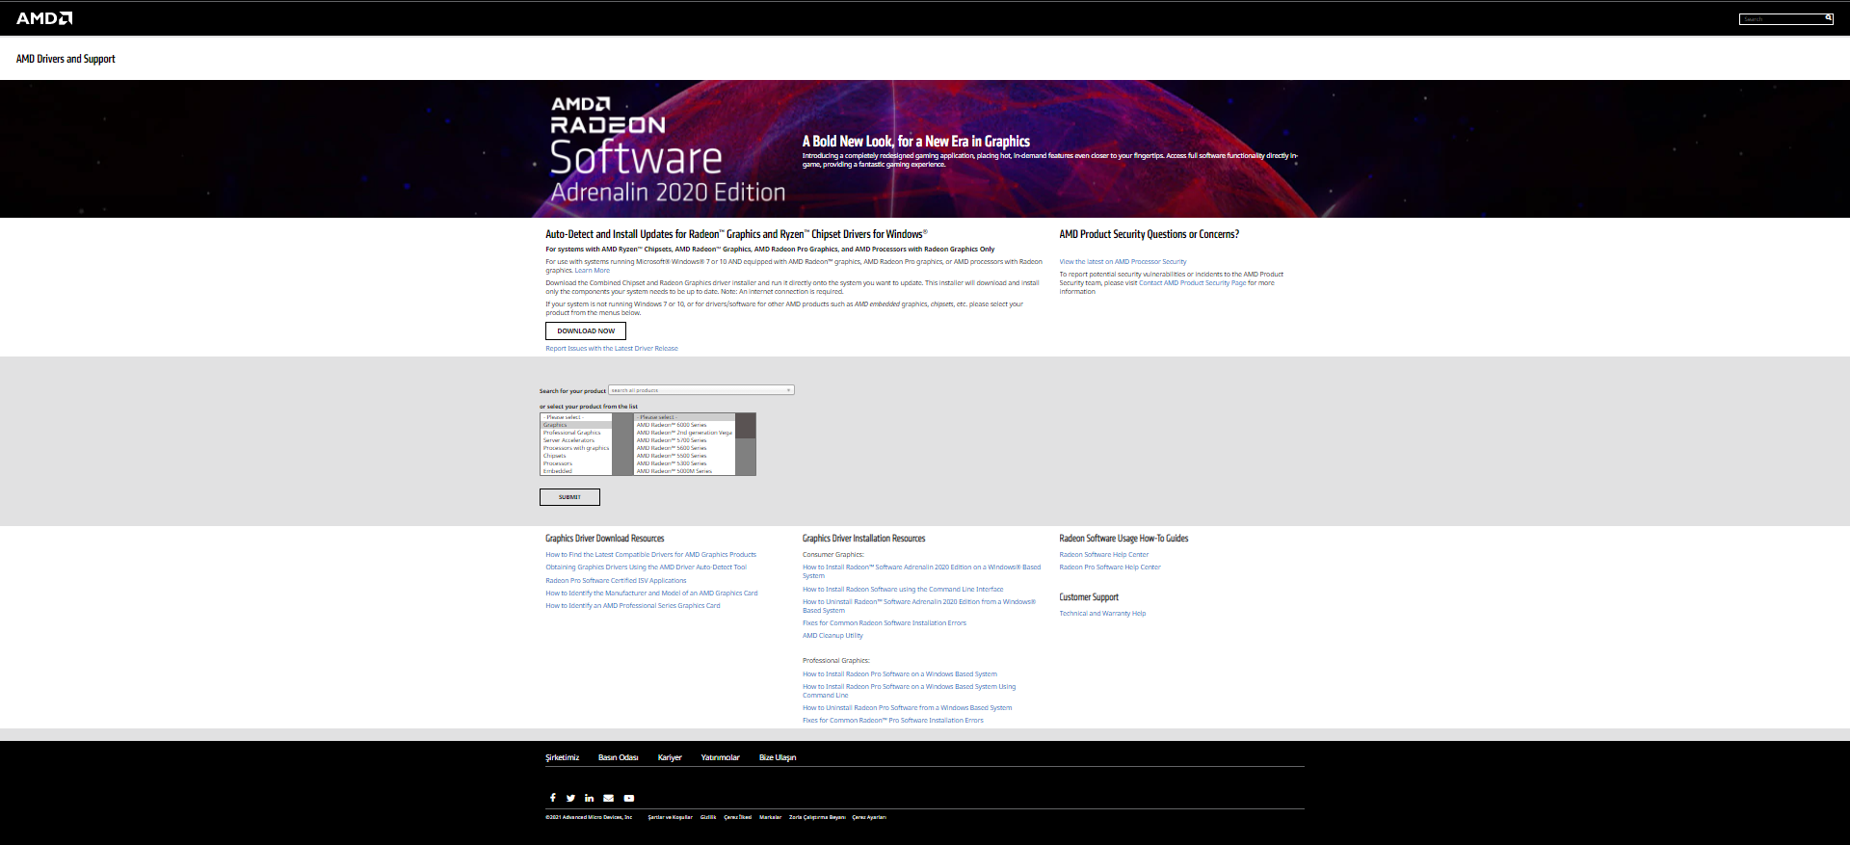The image size is (1850, 845).
Task: Open 'Contact AMD Product Security Page' link
Action: coord(1193,283)
